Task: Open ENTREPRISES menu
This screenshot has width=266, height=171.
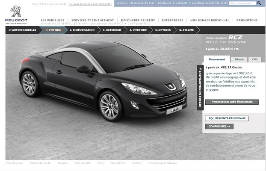Action: coord(172,20)
